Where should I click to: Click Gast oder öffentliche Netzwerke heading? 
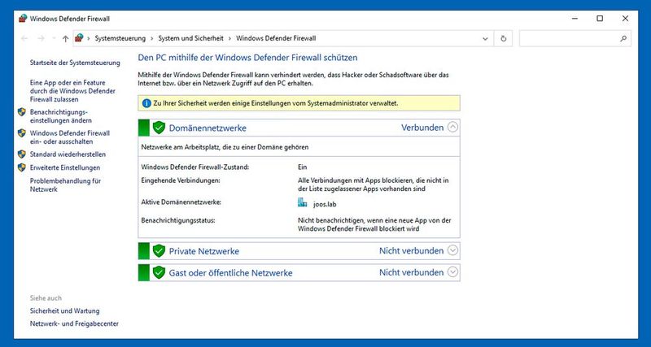click(230, 273)
